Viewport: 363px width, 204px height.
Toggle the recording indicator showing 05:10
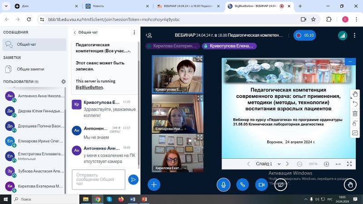click(x=304, y=35)
